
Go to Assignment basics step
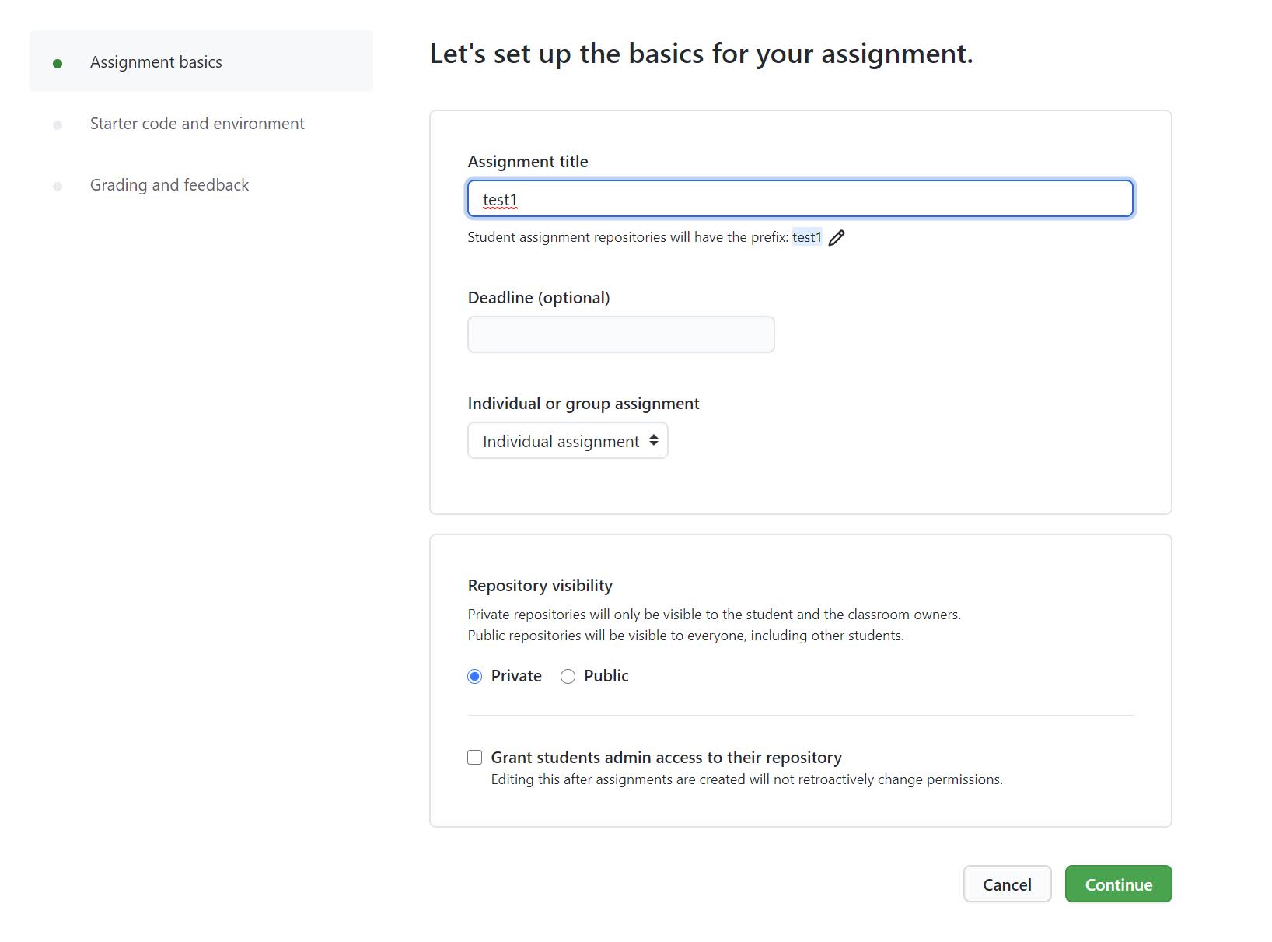[156, 62]
